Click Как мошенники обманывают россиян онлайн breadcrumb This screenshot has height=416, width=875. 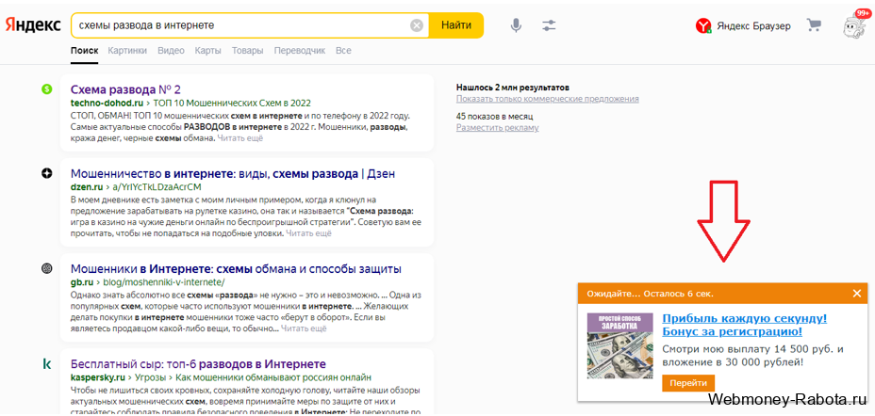click(x=273, y=377)
